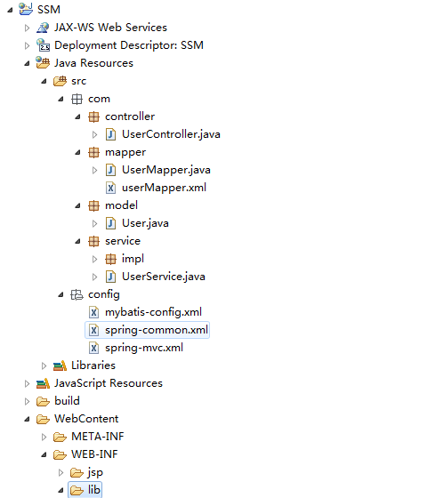The width and height of the screenshot is (444, 498).
Task: Click the impl package icon
Action: [110, 259]
